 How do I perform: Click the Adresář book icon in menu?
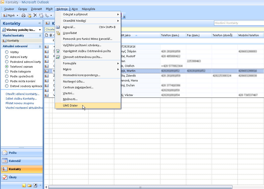point(58,27)
